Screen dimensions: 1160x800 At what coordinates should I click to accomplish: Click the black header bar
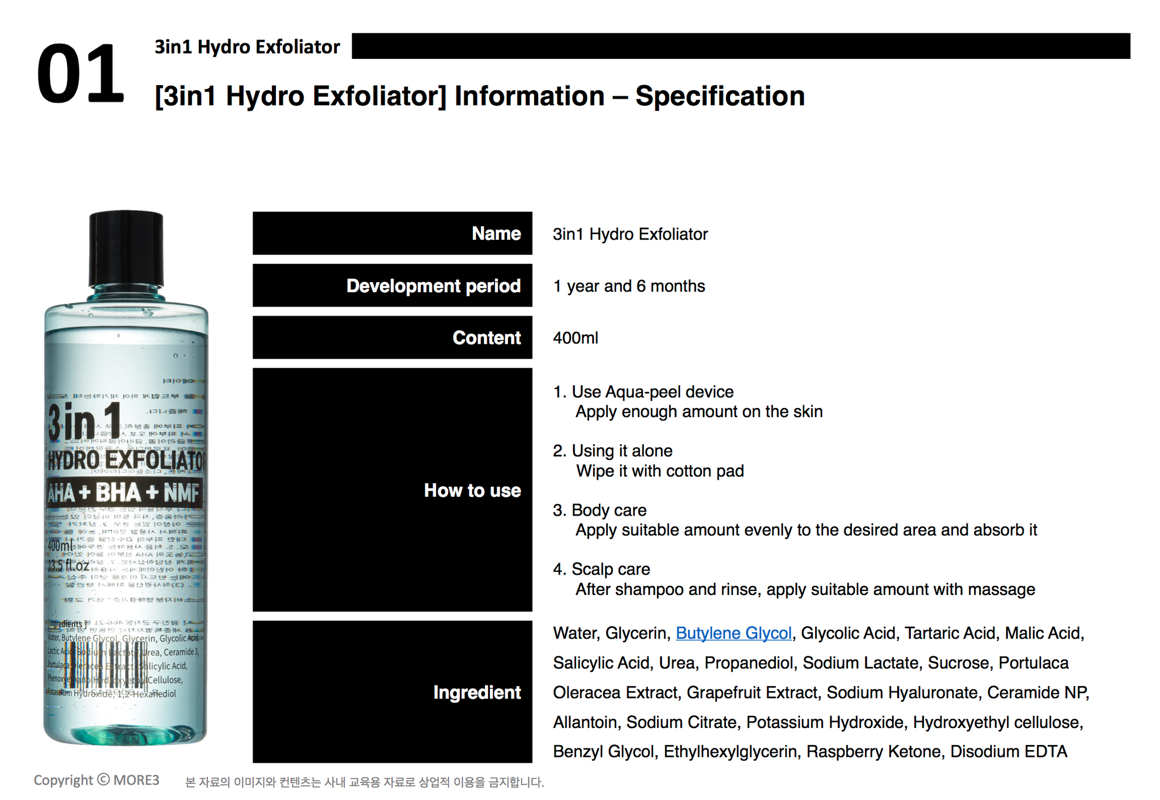tap(740, 46)
